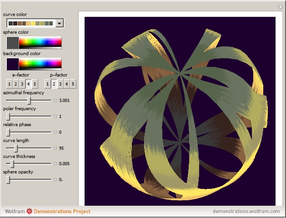Image resolution: width=286 pixels, height=218 pixels.
Task: Open Wolfram Demonstrations Project link
Action: [x=48, y=211]
